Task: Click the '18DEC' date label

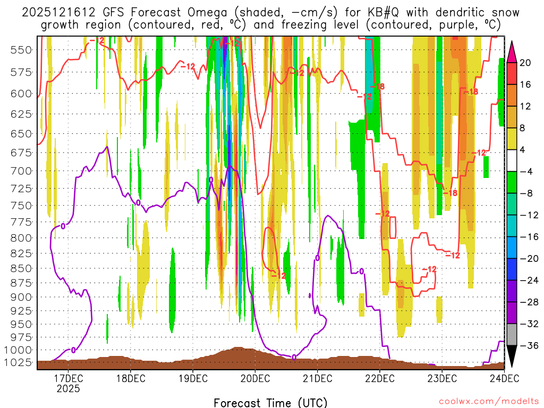Action: pyautogui.click(x=131, y=378)
